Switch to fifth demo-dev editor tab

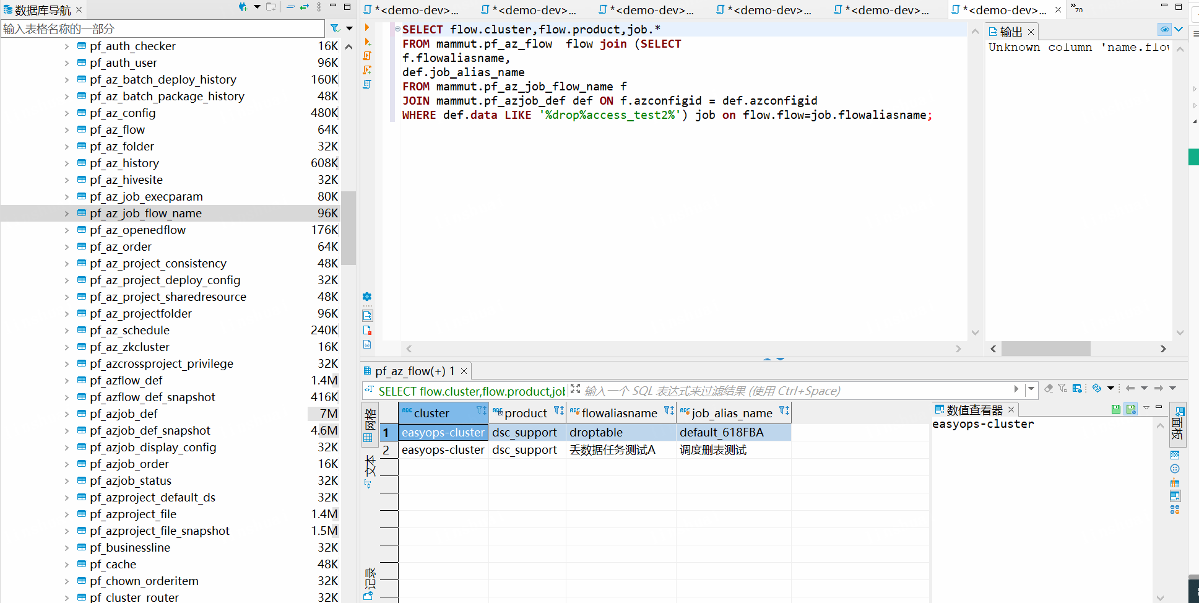click(882, 10)
